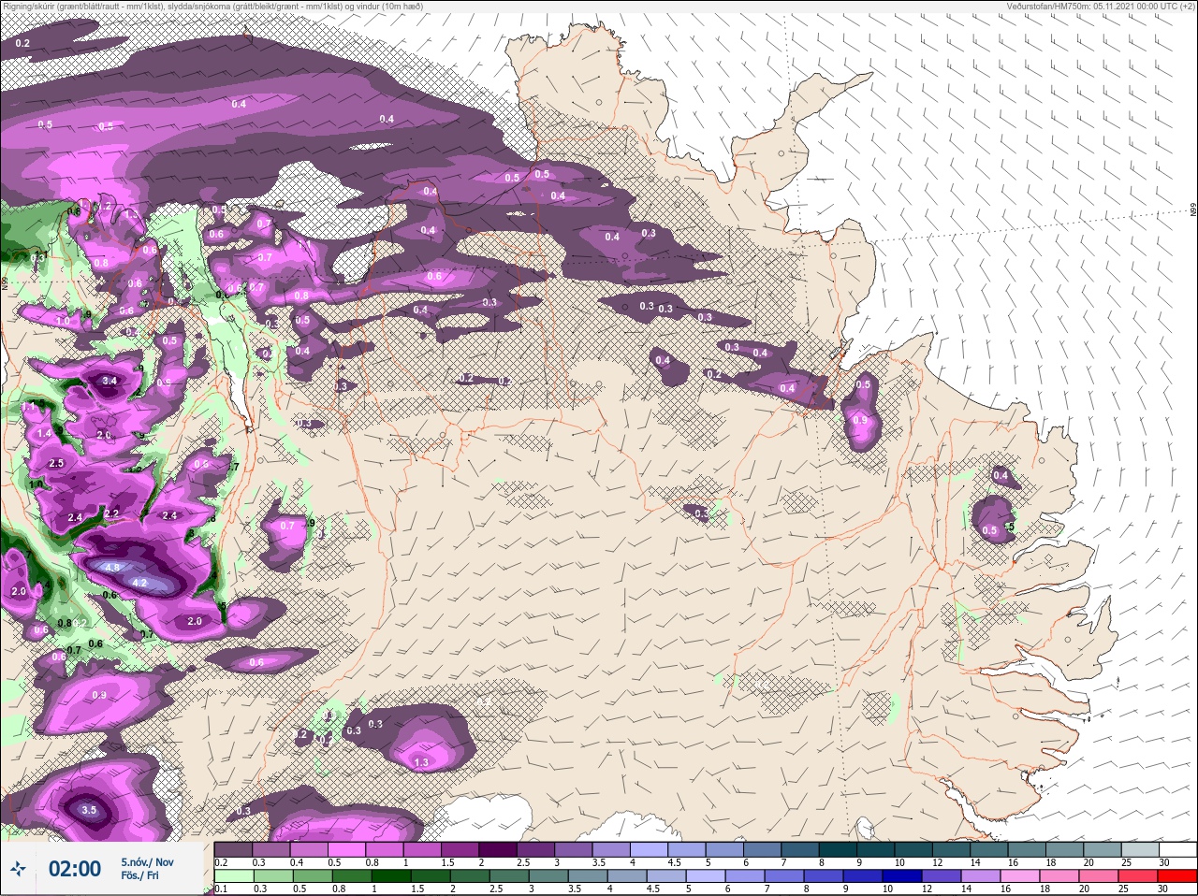The width and height of the screenshot is (1198, 896).
Task: Click the 'Fös./ Fri' weekday label
Action: [x=139, y=876]
